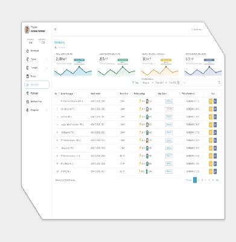This screenshot has height=242, width=236.
Task: Go to page 2 in pagination
Action: 199,180
